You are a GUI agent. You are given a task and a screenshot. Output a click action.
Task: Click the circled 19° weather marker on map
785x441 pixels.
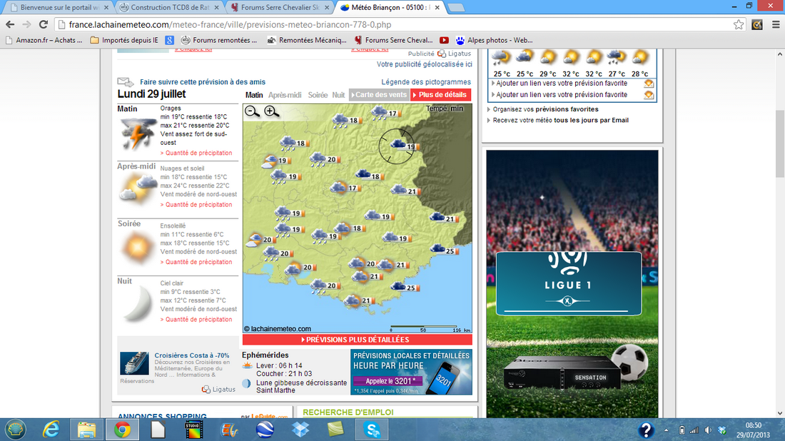click(x=397, y=146)
